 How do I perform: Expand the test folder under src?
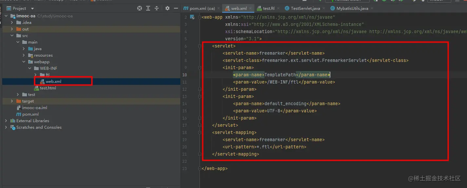(x=18, y=95)
